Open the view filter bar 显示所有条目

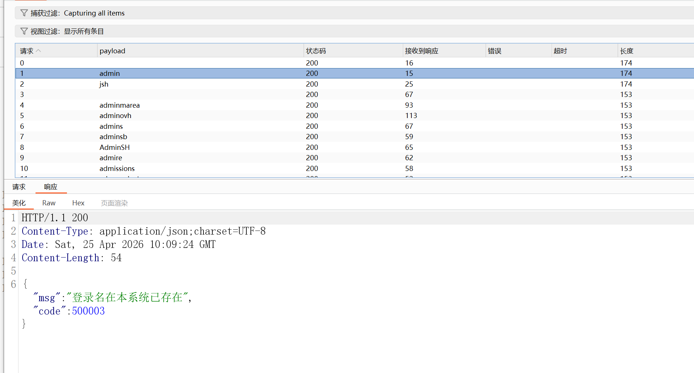coord(354,31)
